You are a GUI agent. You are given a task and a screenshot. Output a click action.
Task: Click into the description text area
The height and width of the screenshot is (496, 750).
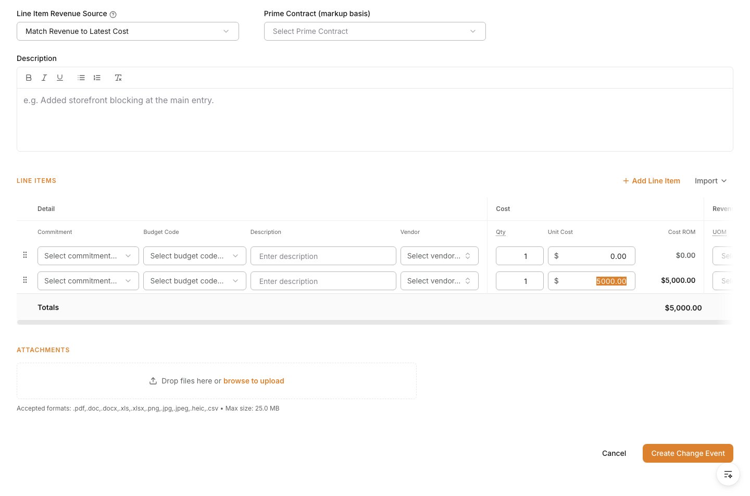pyautogui.click(x=375, y=120)
